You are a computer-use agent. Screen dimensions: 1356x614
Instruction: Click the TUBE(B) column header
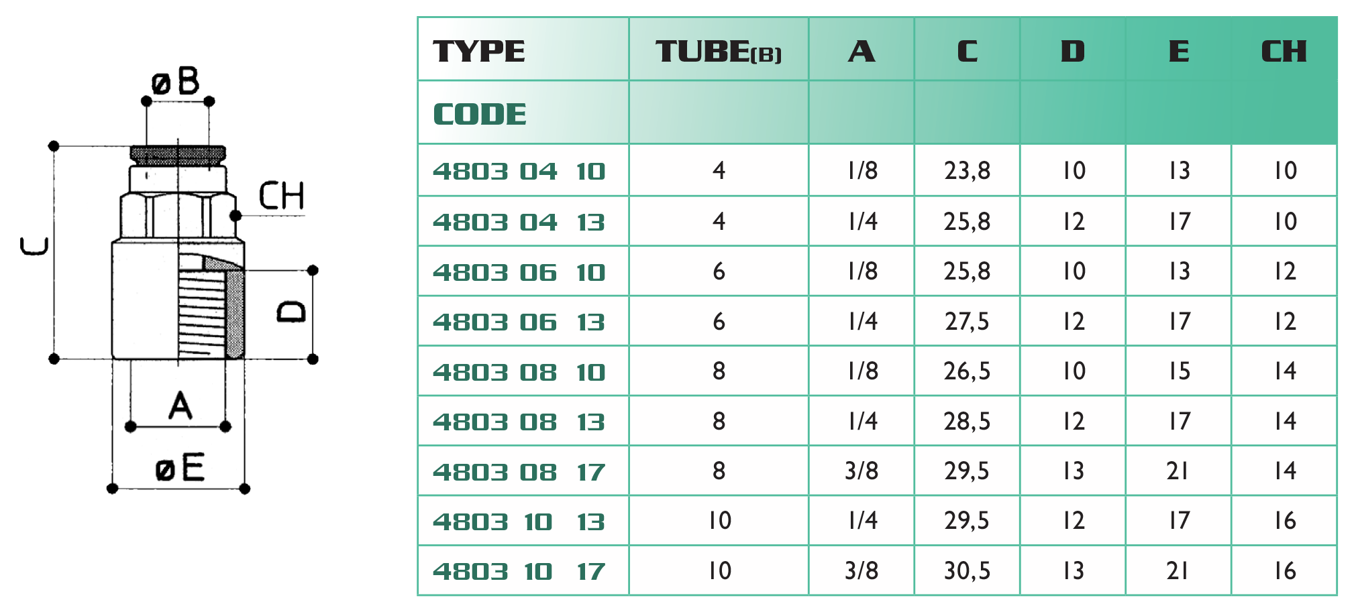click(x=719, y=52)
